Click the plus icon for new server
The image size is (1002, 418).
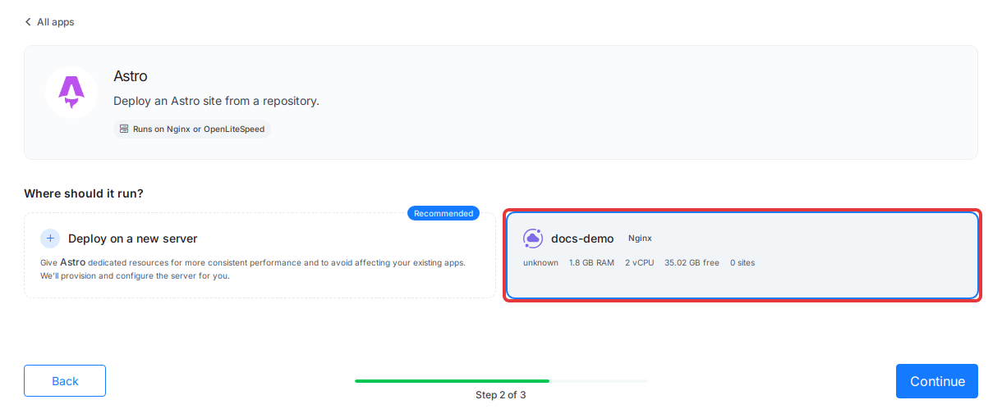pos(50,239)
